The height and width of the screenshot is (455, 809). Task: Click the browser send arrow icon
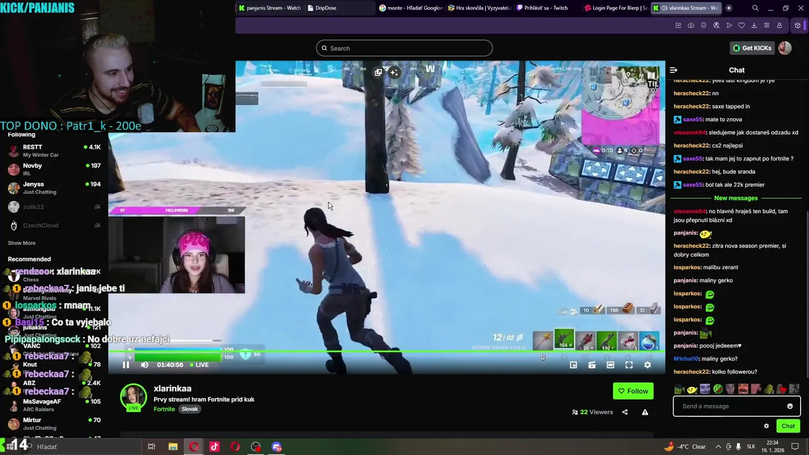point(729,25)
